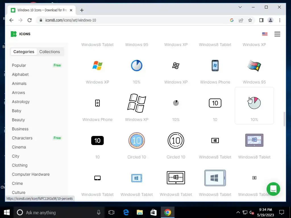
Task: Open the hamburger menu on the site header
Action: click(x=277, y=34)
